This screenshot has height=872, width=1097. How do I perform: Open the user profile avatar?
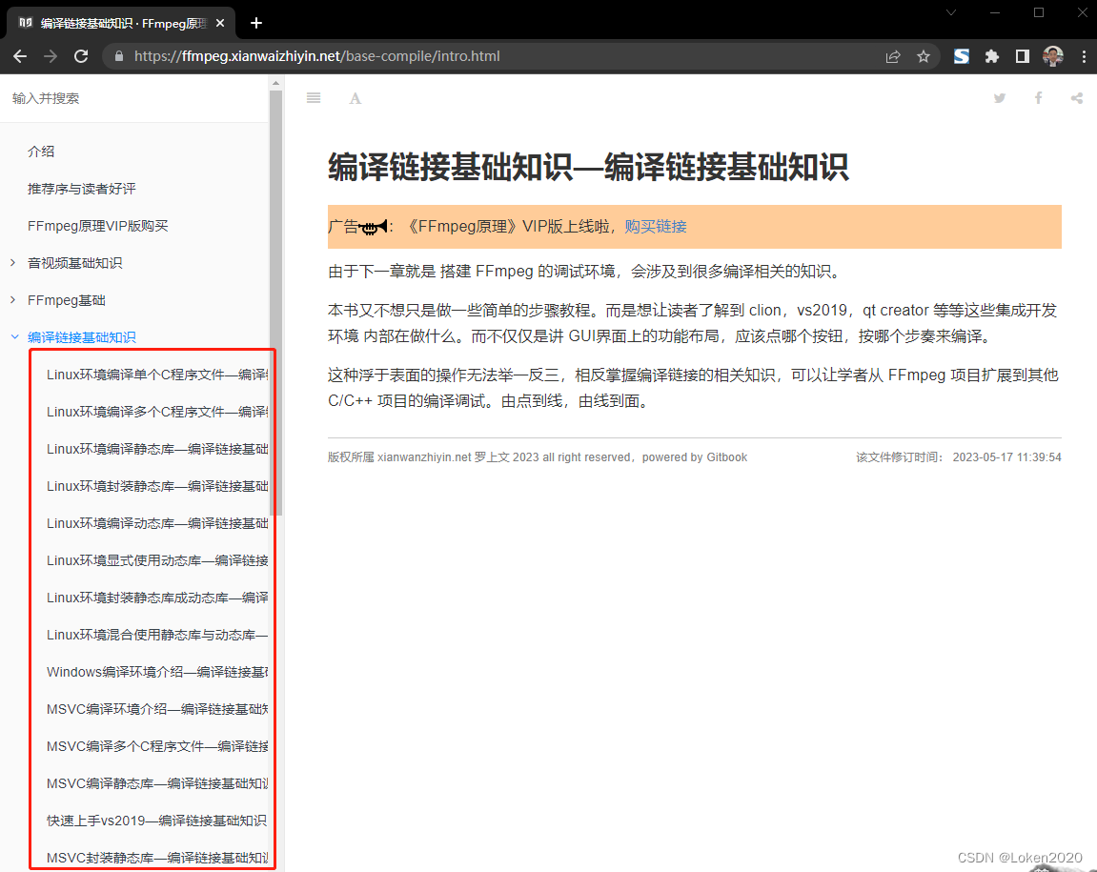coord(1053,56)
